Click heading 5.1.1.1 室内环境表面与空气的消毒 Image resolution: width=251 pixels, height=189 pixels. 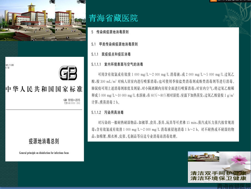(x=117, y=64)
